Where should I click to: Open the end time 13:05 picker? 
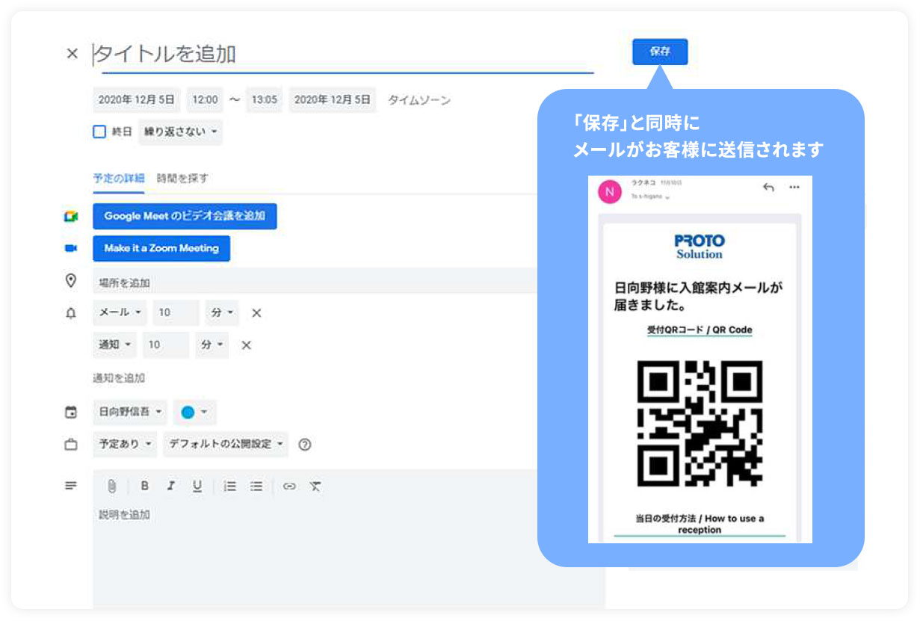tap(264, 99)
